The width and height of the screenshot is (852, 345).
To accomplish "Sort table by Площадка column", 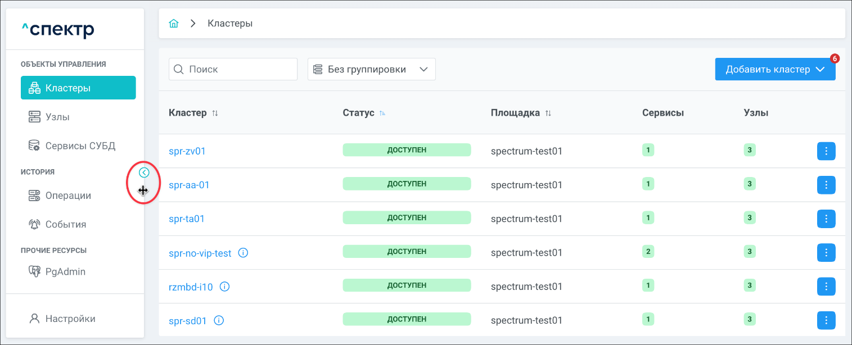I will pos(548,113).
